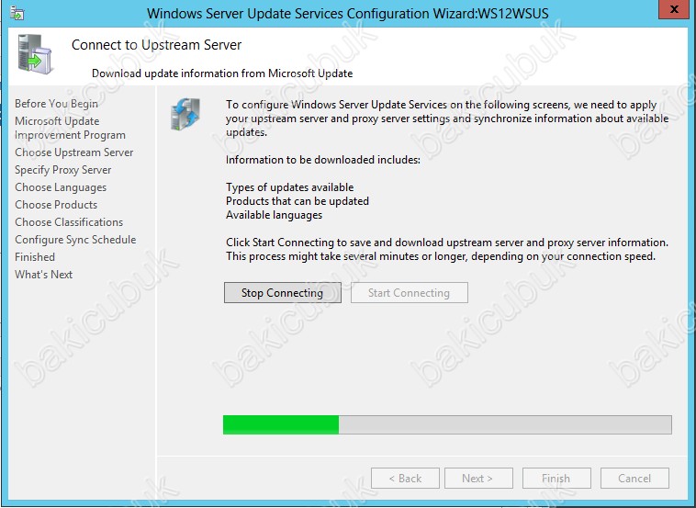The height and width of the screenshot is (508, 696).
Task: Click the Start Connecting button
Action: [410, 293]
